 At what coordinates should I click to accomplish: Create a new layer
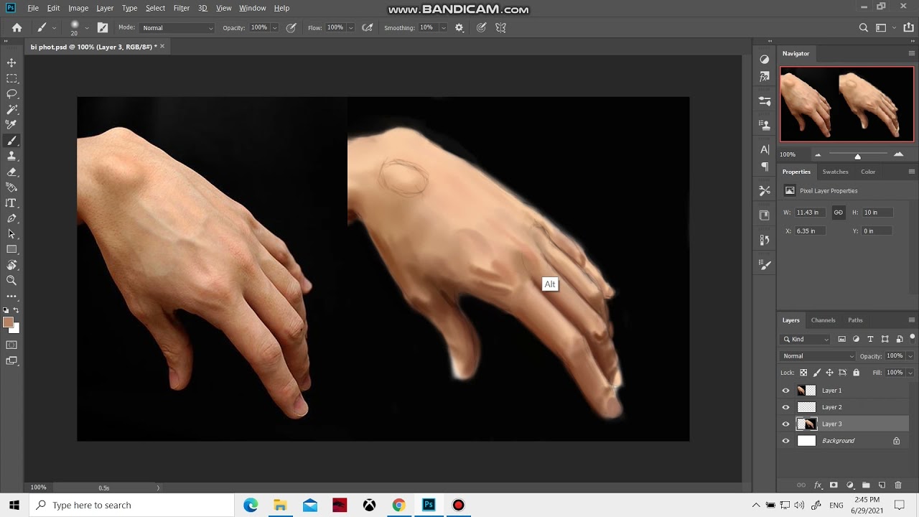point(882,485)
